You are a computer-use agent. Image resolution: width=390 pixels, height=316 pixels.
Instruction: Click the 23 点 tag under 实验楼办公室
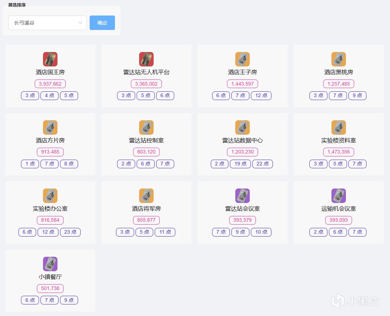point(70,232)
